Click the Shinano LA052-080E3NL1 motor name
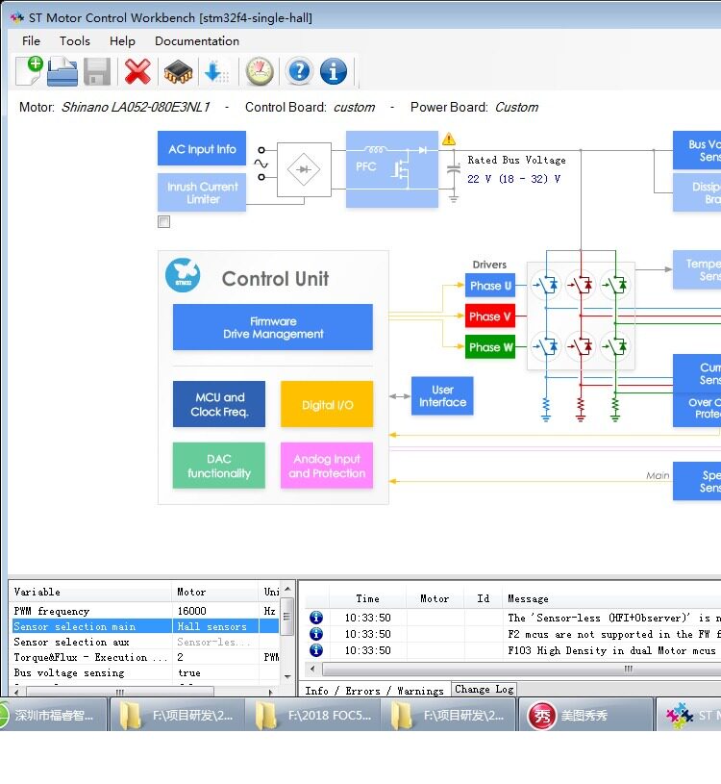Image resolution: width=721 pixels, height=784 pixels. coord(136,107)
